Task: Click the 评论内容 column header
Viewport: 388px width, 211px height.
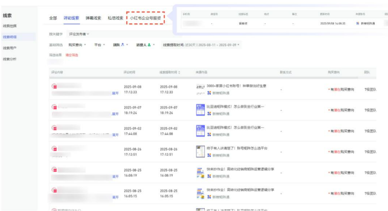Action: pos(57,73)
